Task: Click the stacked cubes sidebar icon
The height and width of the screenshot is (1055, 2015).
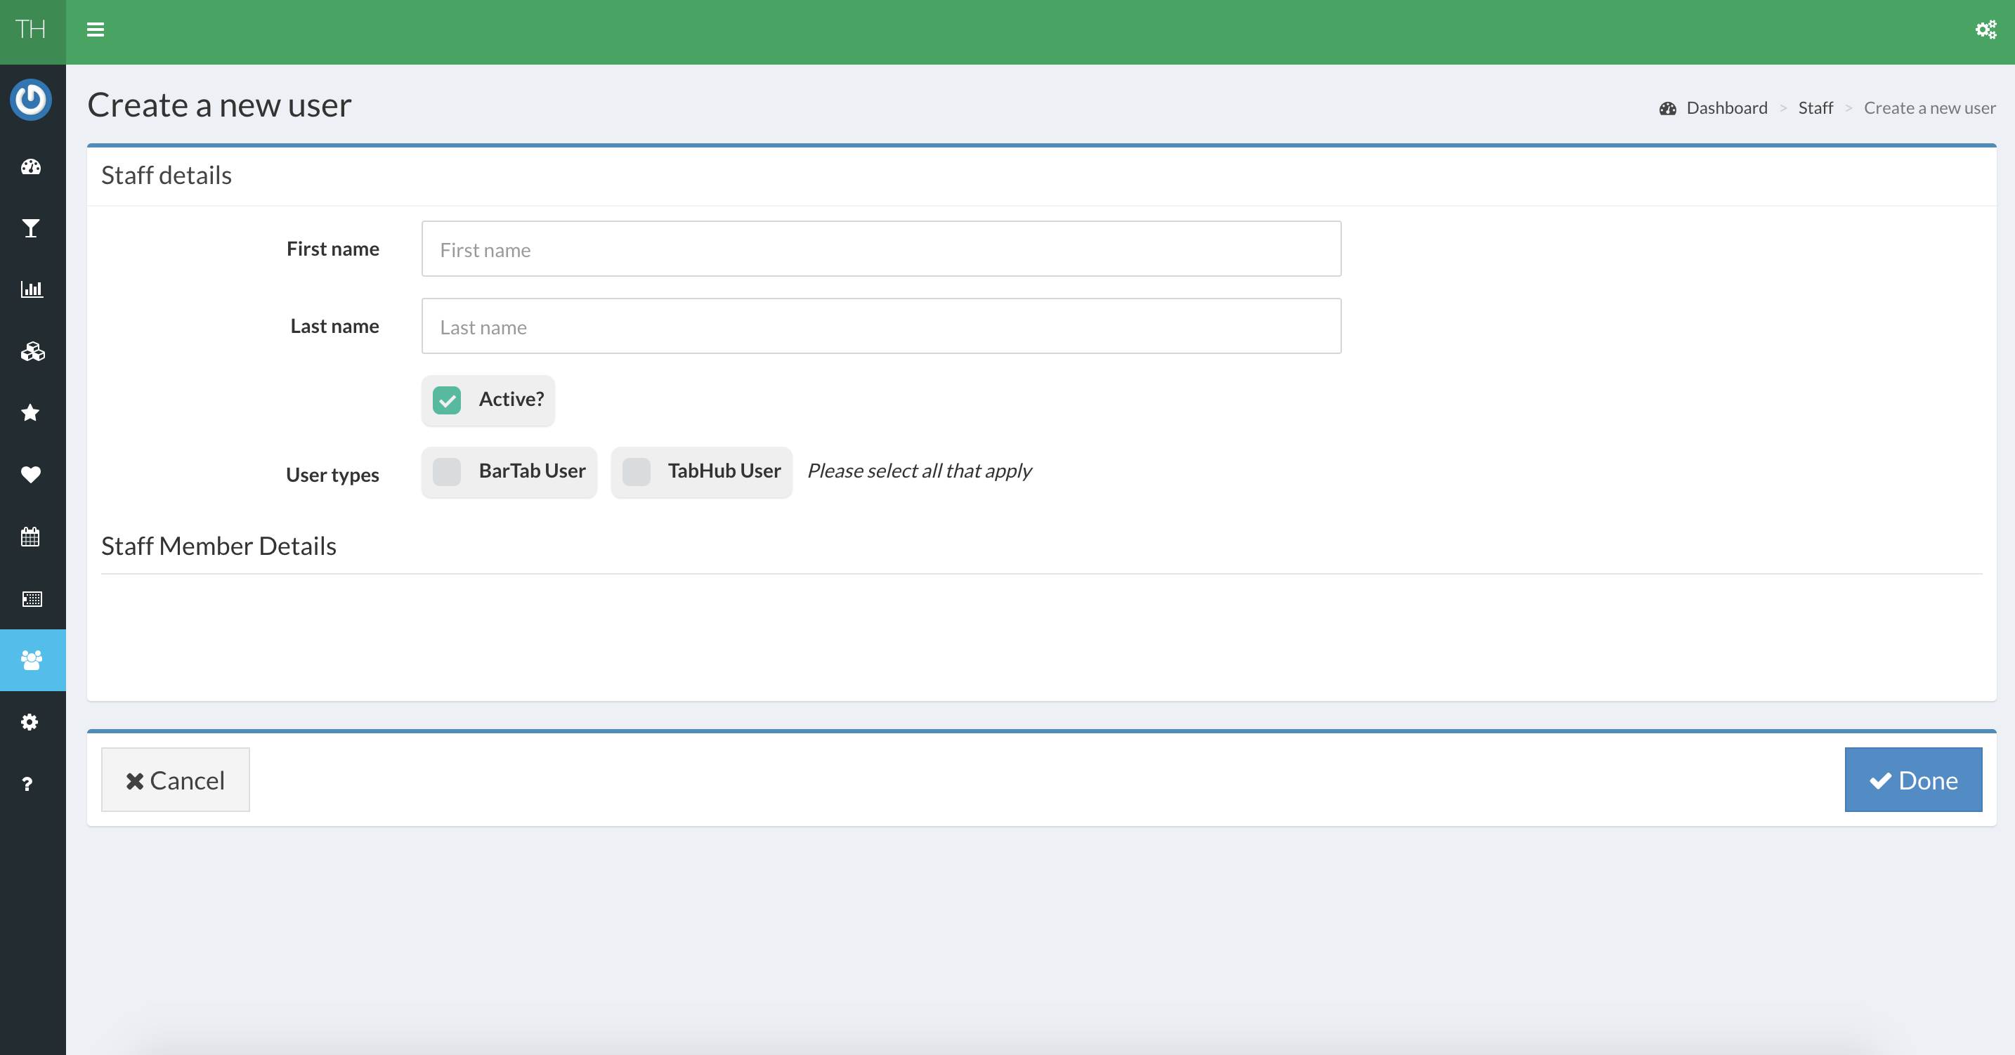Action: tap(32, 352)
